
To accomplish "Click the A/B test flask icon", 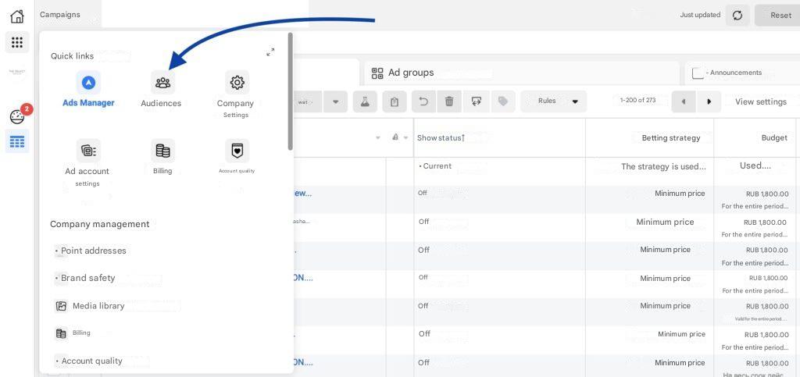I will point(365,101).
